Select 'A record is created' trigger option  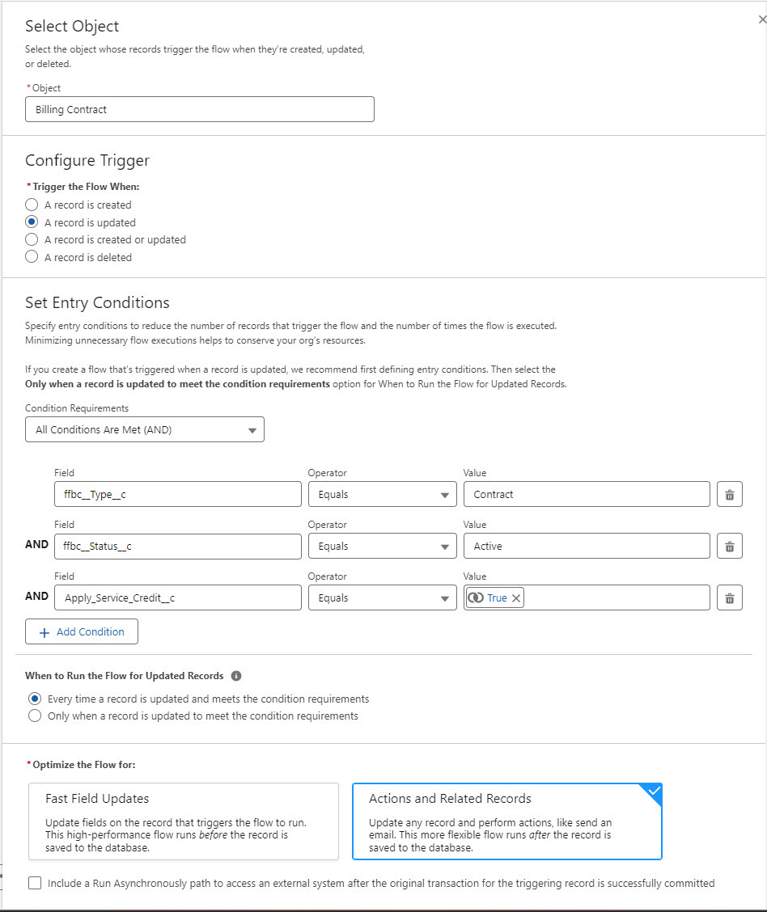pyautogui.click(x=32, y=205)
